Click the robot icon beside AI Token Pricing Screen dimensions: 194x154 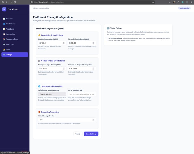(39, 61)
